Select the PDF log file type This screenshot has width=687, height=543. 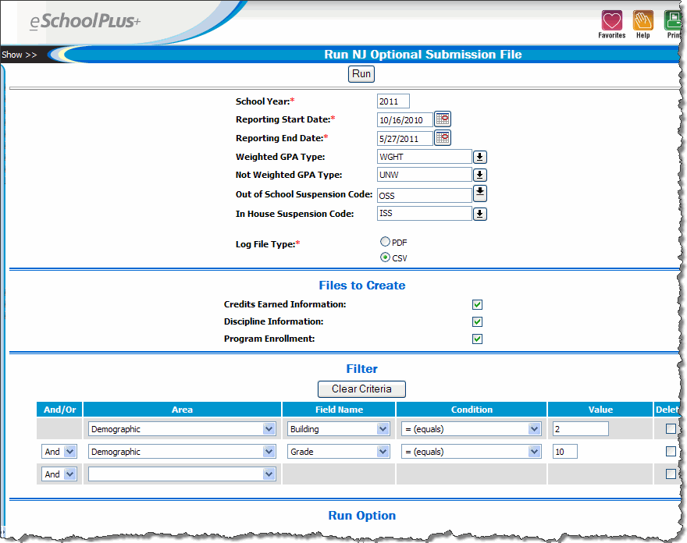coord(385,242)
